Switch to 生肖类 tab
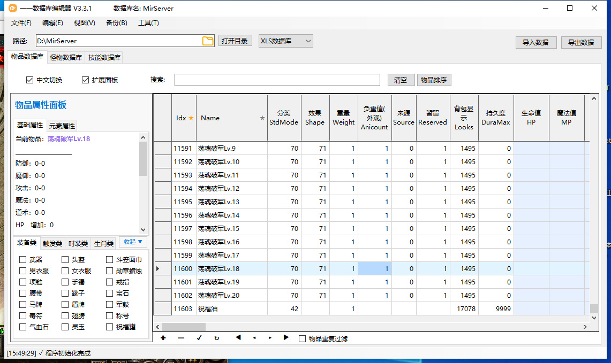 point(104,244)
